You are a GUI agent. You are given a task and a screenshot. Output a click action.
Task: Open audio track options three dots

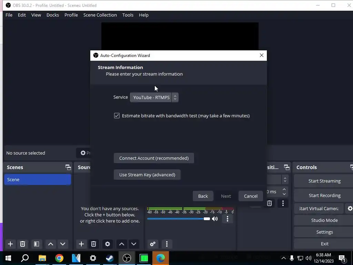click(228, 219)
